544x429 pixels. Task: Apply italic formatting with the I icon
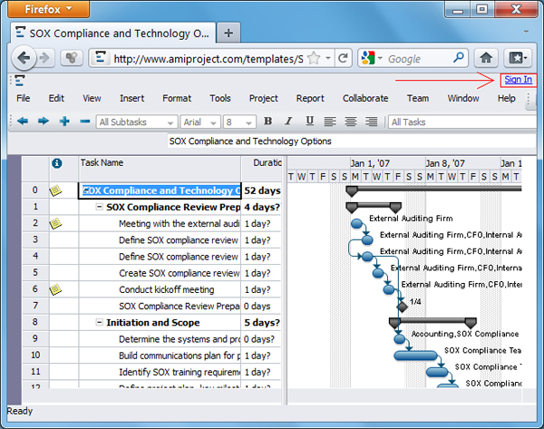(x=288, y=122)
